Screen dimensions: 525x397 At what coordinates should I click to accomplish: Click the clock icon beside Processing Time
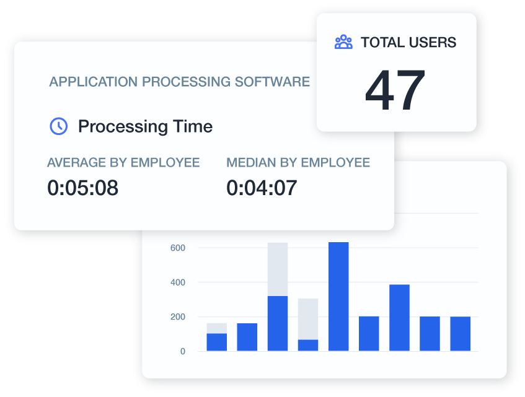[58, 126]
